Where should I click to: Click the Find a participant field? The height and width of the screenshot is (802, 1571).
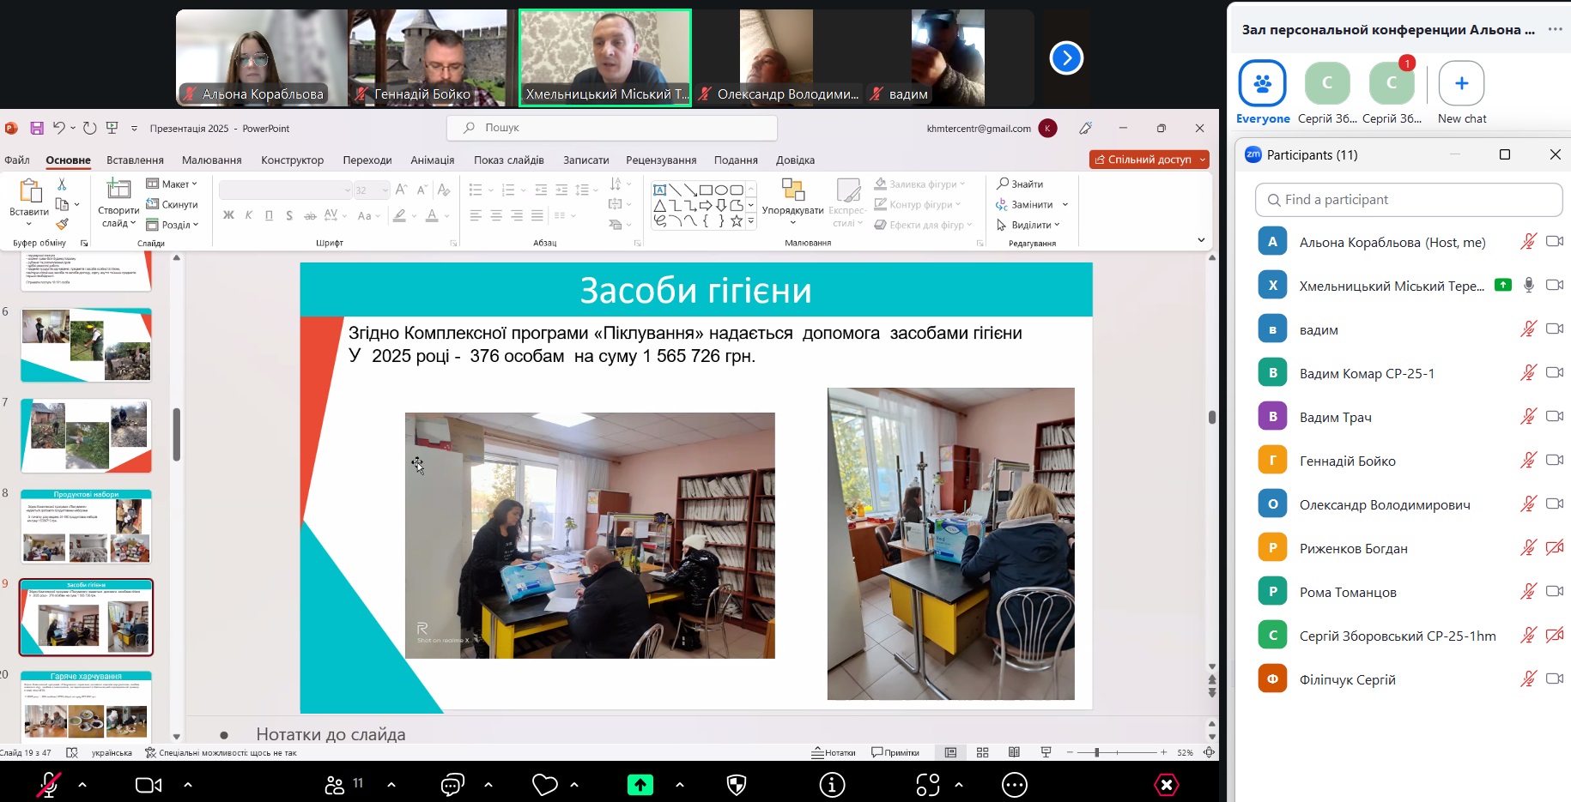pyautogui.click(x=1408, y=200)
